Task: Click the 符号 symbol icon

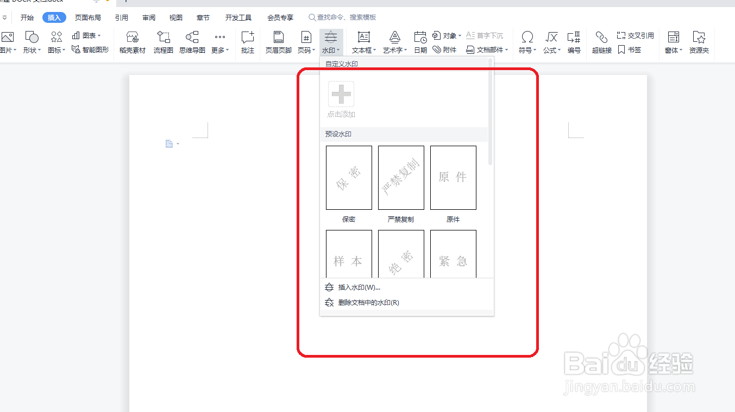Action: pyautogui.click(x=527, y=37)
